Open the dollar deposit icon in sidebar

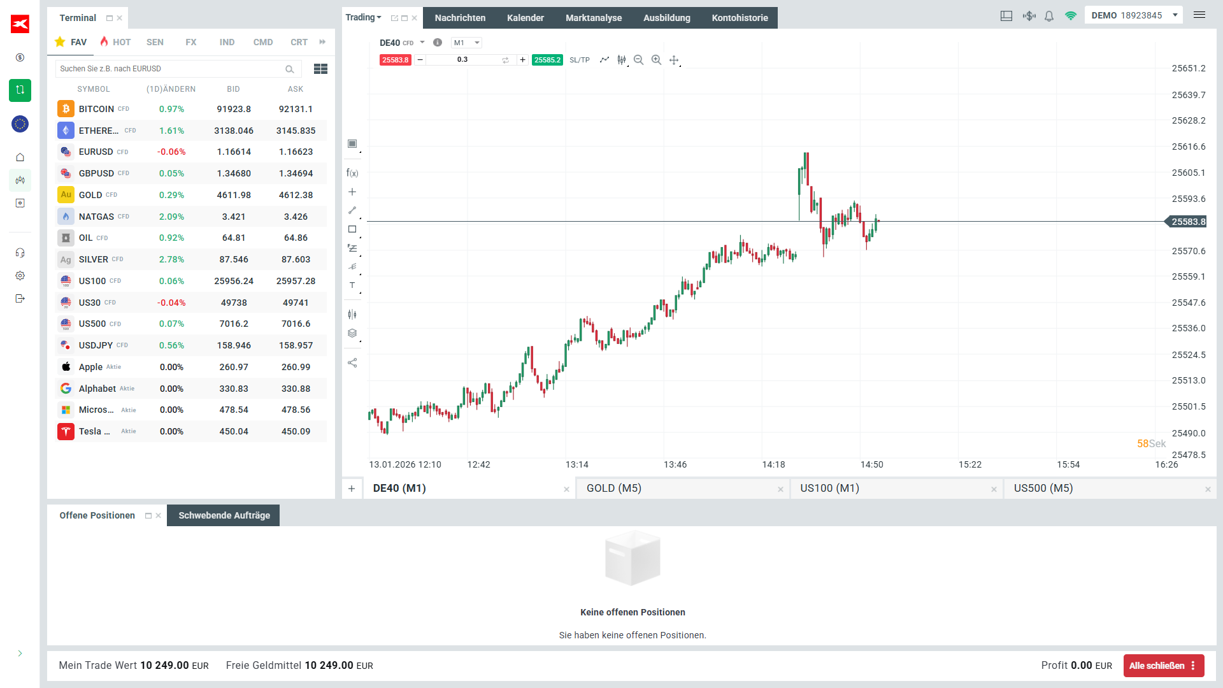click(20, 57)
